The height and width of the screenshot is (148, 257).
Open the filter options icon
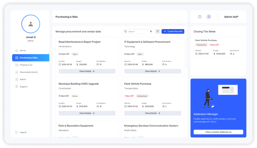[x=157, y=31]
